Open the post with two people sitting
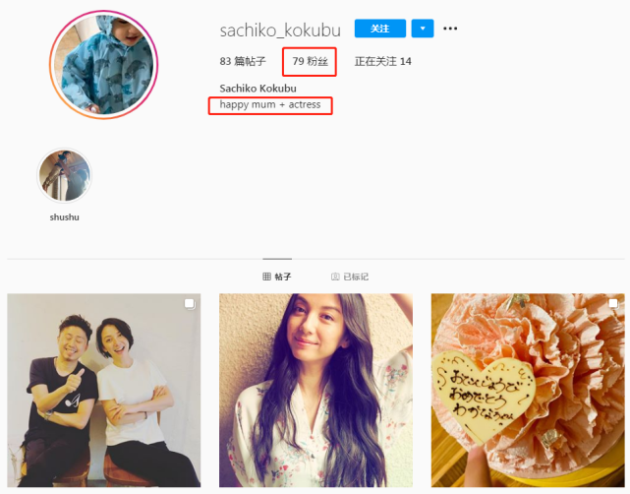 point(103,391)
